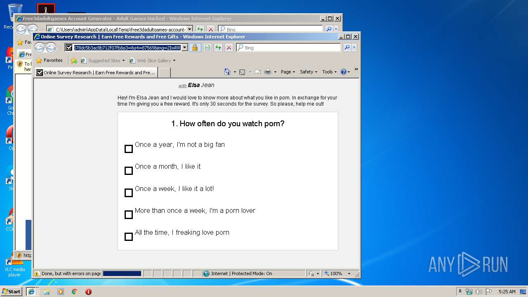The height and width of the screenshot is (297, 528).
Task: Check 'More than once a week' option
Action: coord(129,214)
